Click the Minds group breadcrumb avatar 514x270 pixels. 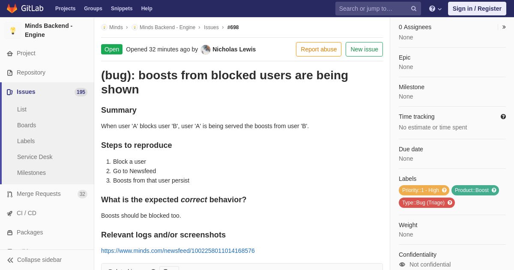(x=104, y=27)
